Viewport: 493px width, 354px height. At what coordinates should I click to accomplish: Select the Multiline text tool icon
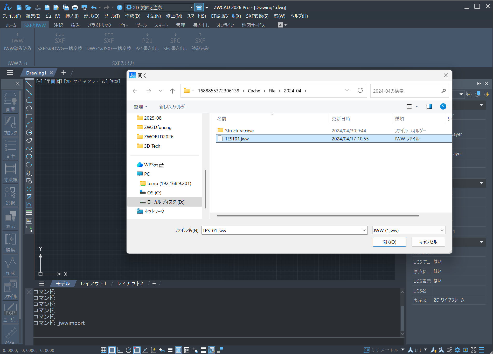pos(29,221)
